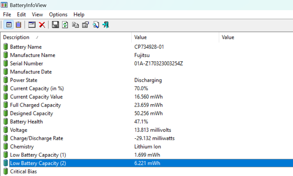Select the Serial Number row
293x176 pixels.
146,63
